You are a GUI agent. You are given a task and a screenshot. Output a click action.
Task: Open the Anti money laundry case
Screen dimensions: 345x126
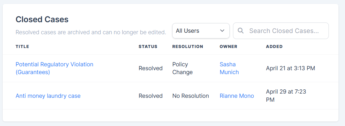pos(48,96)
